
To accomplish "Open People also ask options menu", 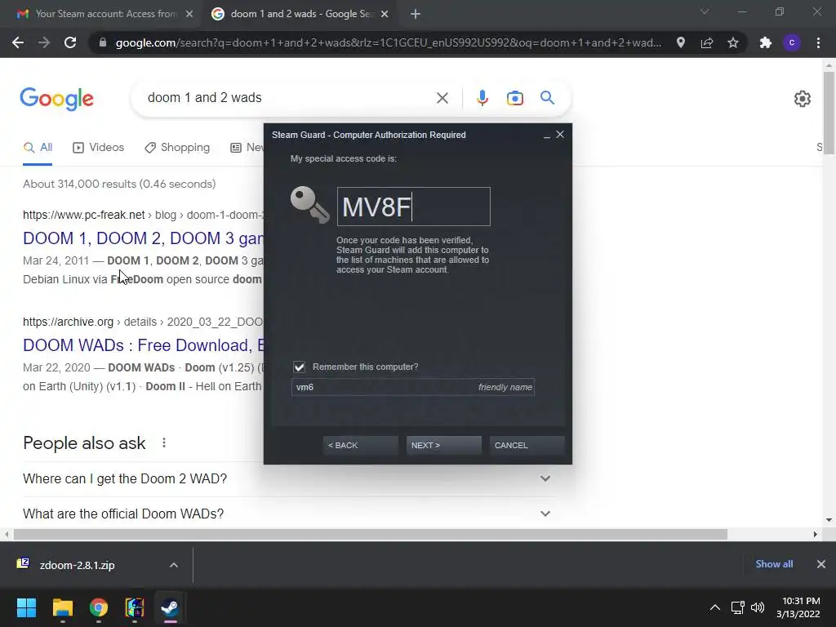I will [164, 443].
